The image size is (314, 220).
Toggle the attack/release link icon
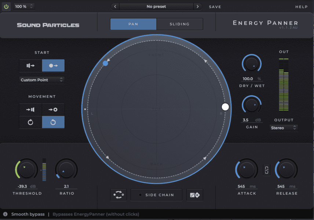tap(267, 170)
